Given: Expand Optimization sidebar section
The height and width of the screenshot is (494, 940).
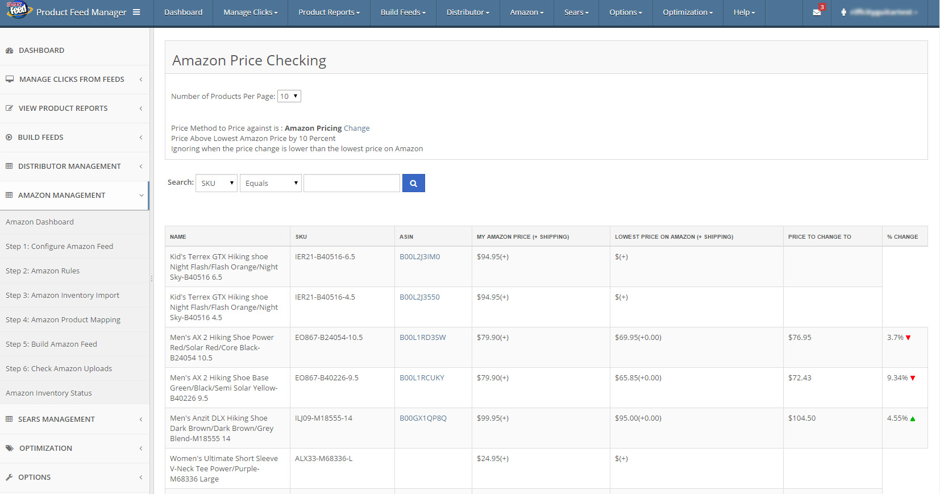Looking at the screenshot, I should pos(74,449).
